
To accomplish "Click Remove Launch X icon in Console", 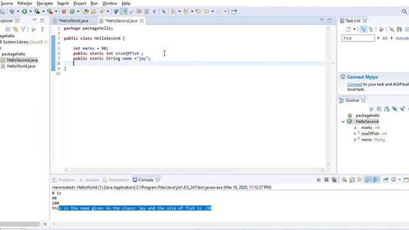I will pos(327,180).
